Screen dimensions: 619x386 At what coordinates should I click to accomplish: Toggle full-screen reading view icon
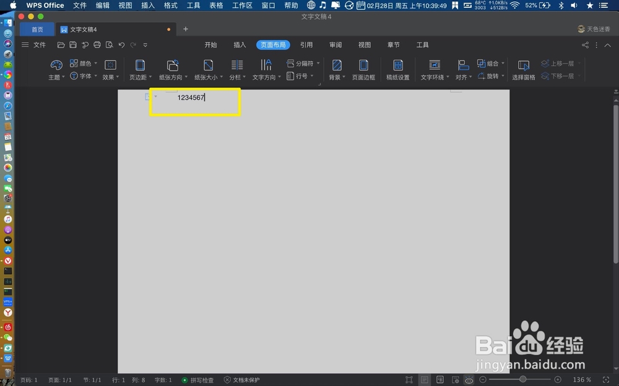(x=409, y=380)
